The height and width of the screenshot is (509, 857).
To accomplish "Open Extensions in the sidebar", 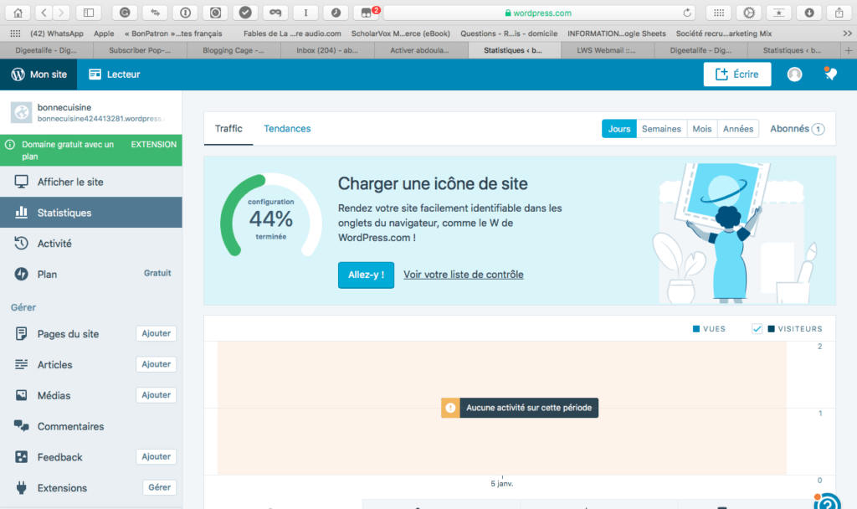I will click(62, 488).
